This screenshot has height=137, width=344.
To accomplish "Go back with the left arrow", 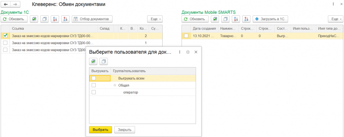I will (6, 4).
